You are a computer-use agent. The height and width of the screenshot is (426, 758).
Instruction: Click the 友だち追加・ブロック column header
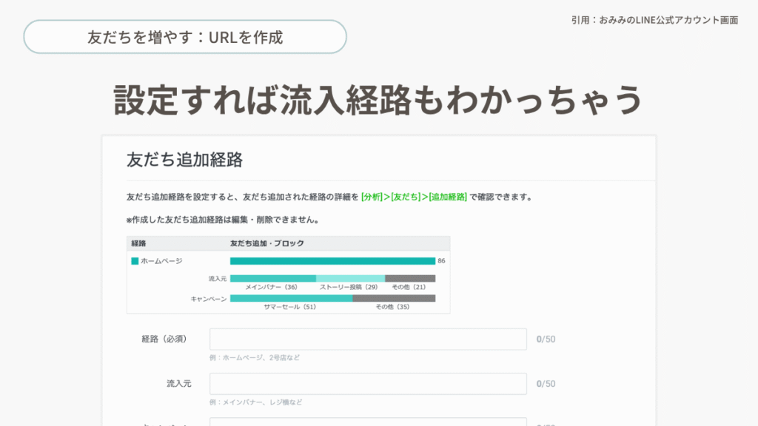[x=267, y=243]
